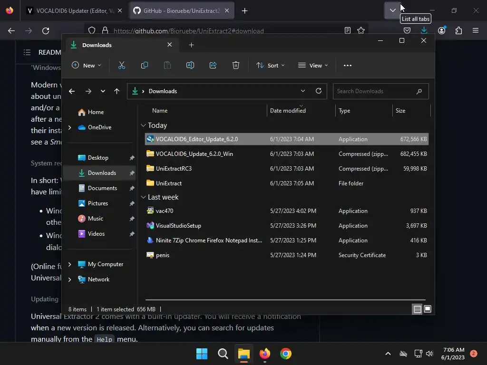Select the UniExtractRC3 zip file
The image size is (487, 365).
pyautogui.click(x=287, y=169)
